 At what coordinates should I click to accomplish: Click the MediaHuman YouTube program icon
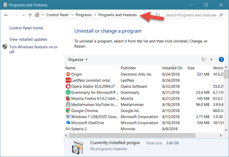coord(68,104)
